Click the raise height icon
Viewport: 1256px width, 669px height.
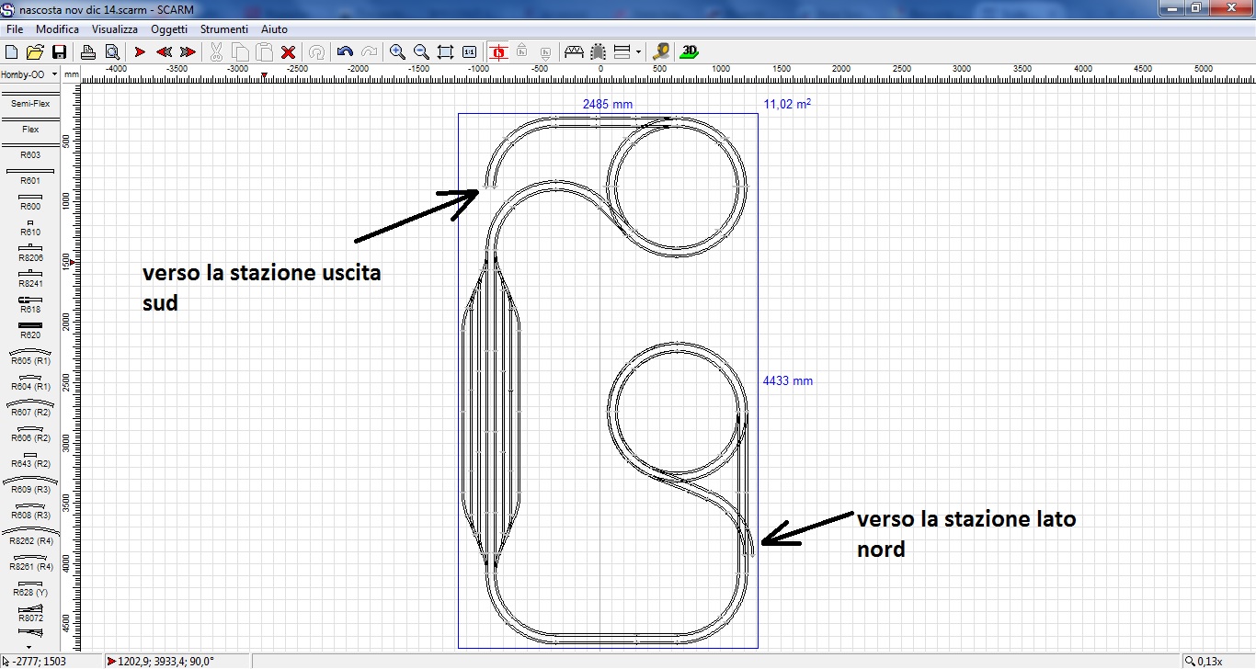(521, 51)
